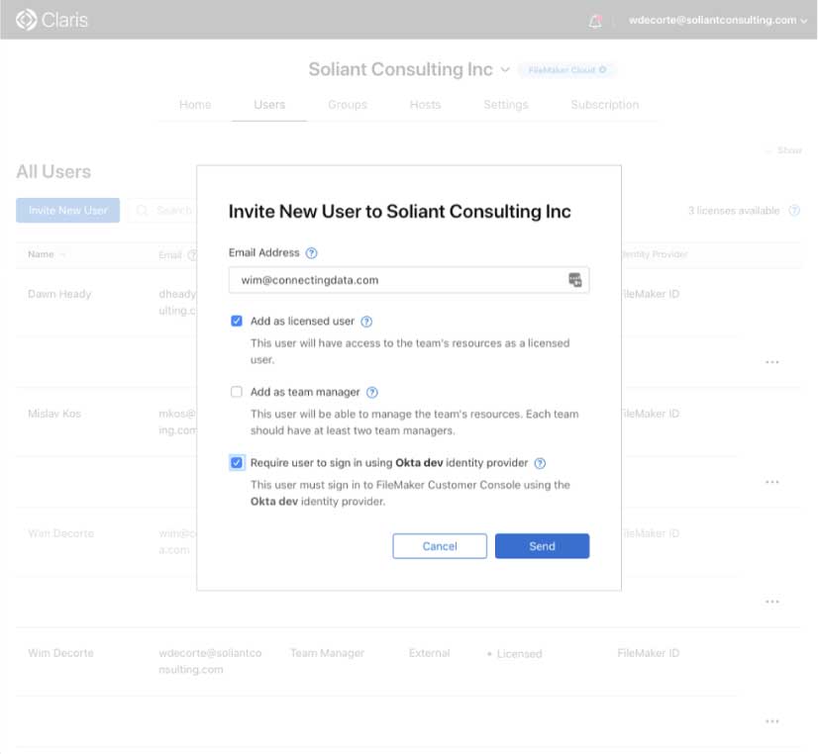Go to the Home tab
This screenshot has height=754, width=818.
[x=195, y=105]
